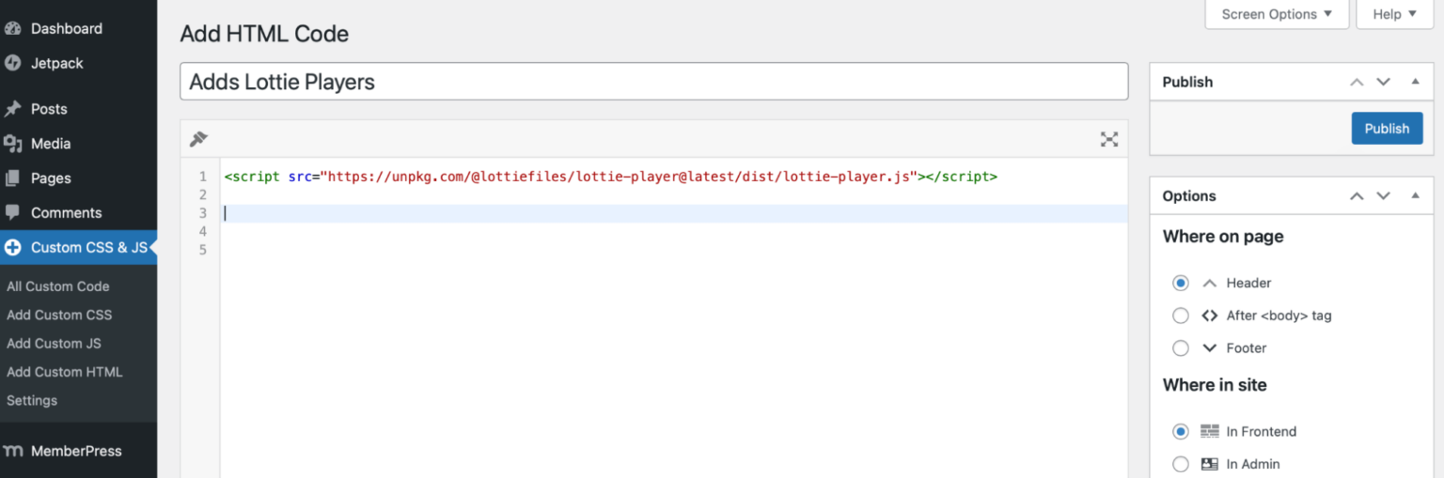Select the After <body> tag option
Image resolution: width=1444 pixels, height=478 pixels.
(1181, 316)
